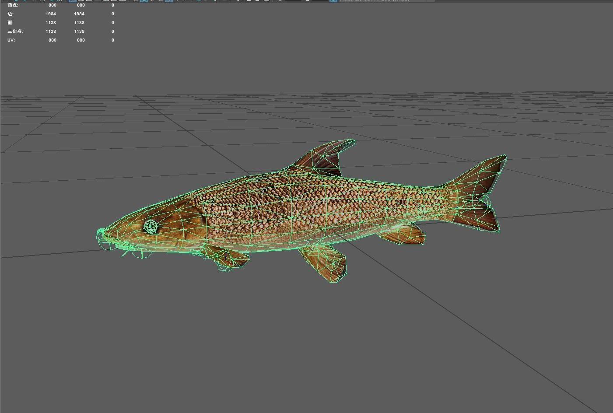Click the 面 label in the poly count HUD
Screen dimensions: 613x413
[11, 23]
